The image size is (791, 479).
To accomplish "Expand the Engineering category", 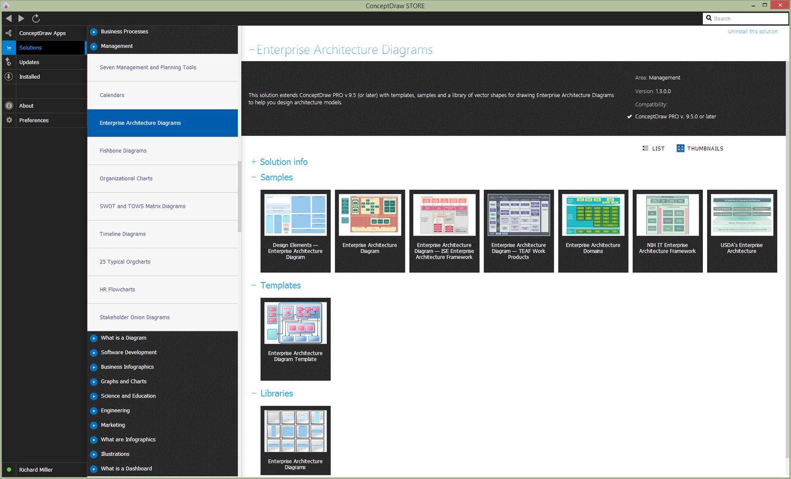I will click(x=94, y=410).
